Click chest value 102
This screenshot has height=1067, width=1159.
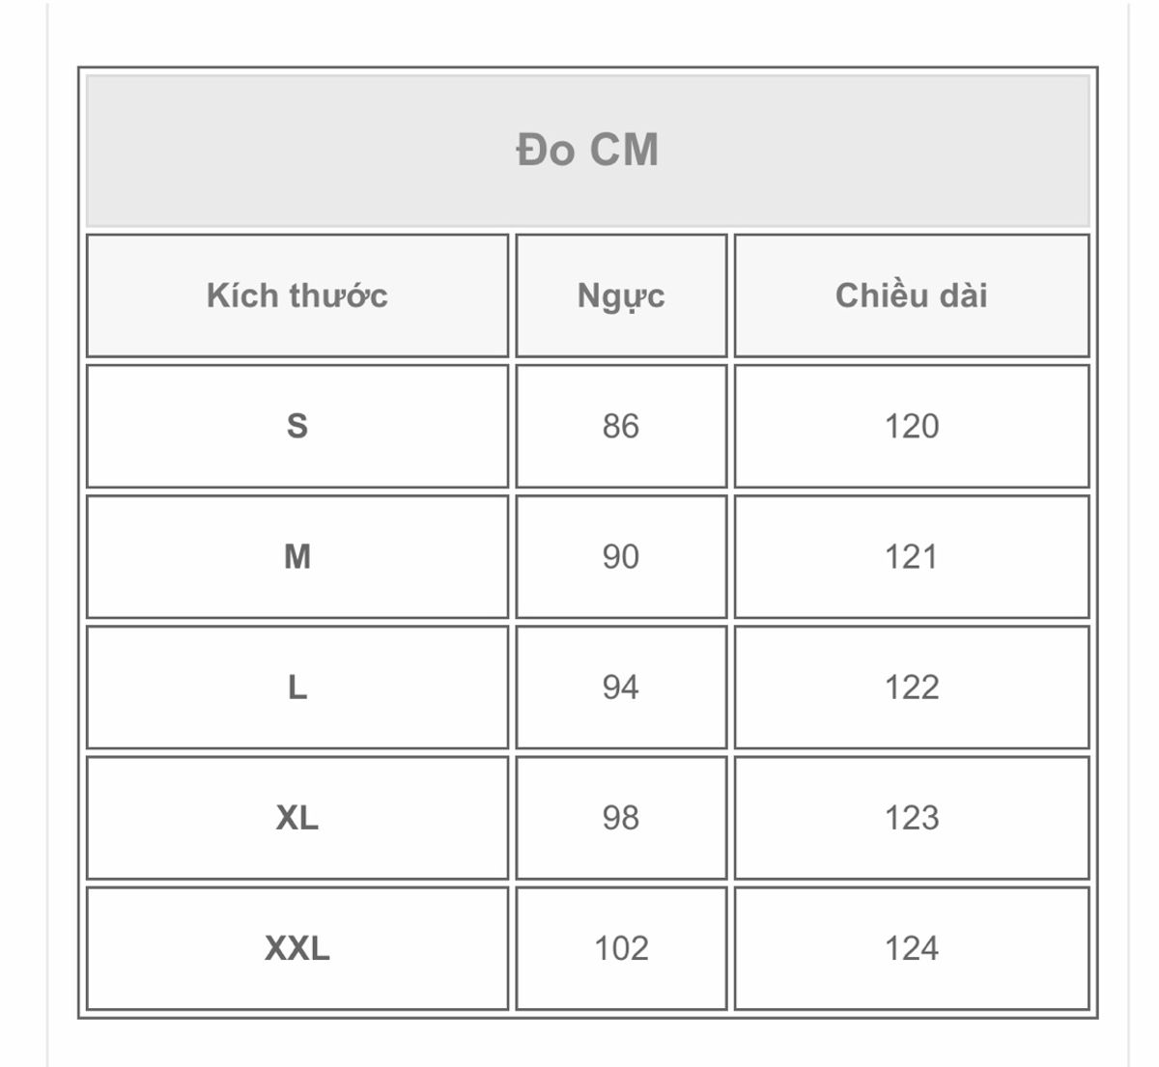point(621,948)
